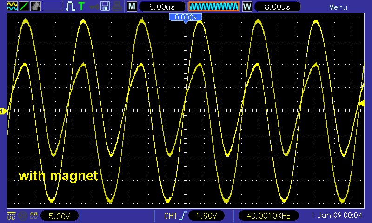Image resolution: width=372 pixels, height=223 pixels.
Task: Click the M main timebase box
Action: [132, 7]
